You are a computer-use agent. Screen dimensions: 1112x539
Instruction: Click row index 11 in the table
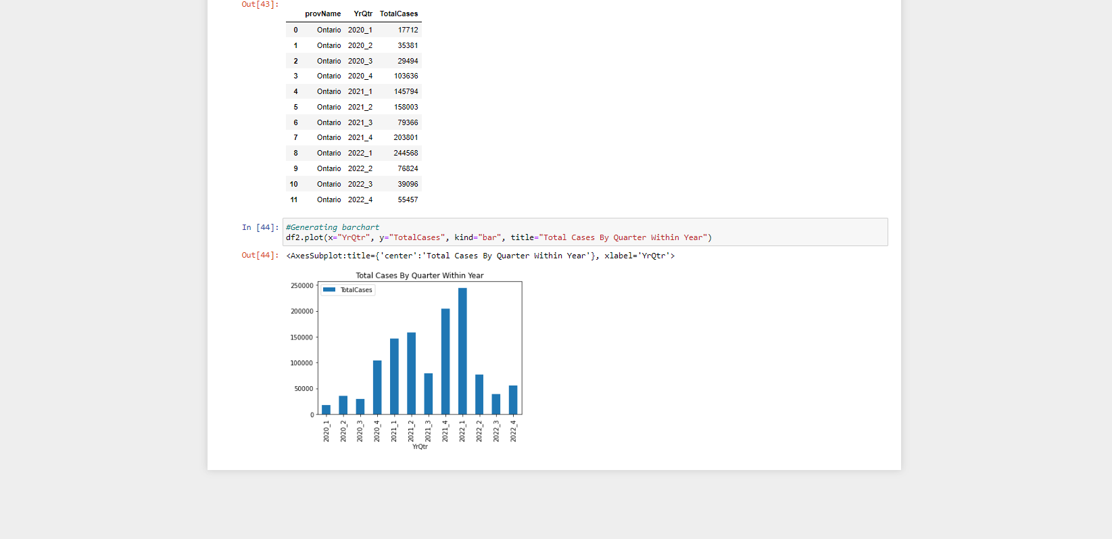coord(294,200)
